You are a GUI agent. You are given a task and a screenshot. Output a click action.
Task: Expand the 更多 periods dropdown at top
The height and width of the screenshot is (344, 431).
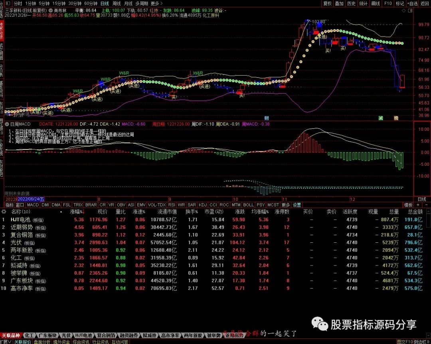coord(156,4)
